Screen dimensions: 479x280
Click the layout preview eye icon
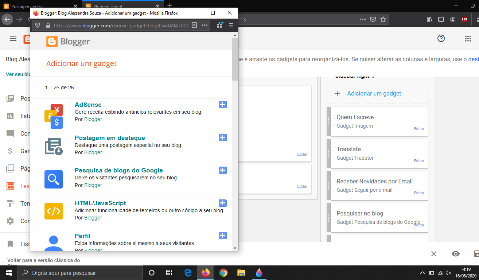click(455, 254)
